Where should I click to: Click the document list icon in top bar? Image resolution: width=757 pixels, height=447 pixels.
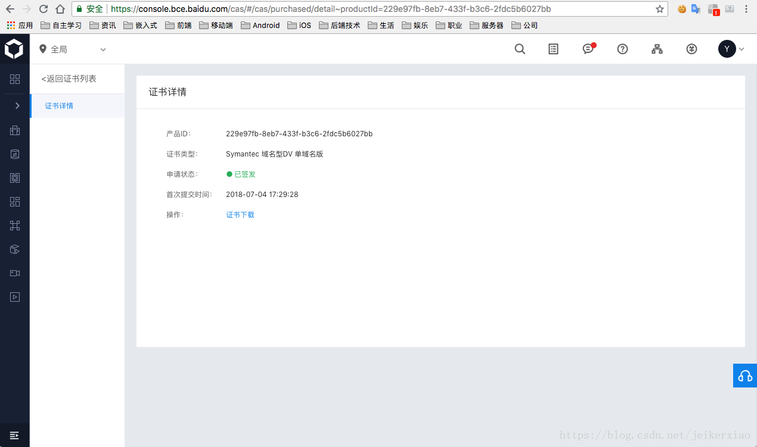click(553, 49)
